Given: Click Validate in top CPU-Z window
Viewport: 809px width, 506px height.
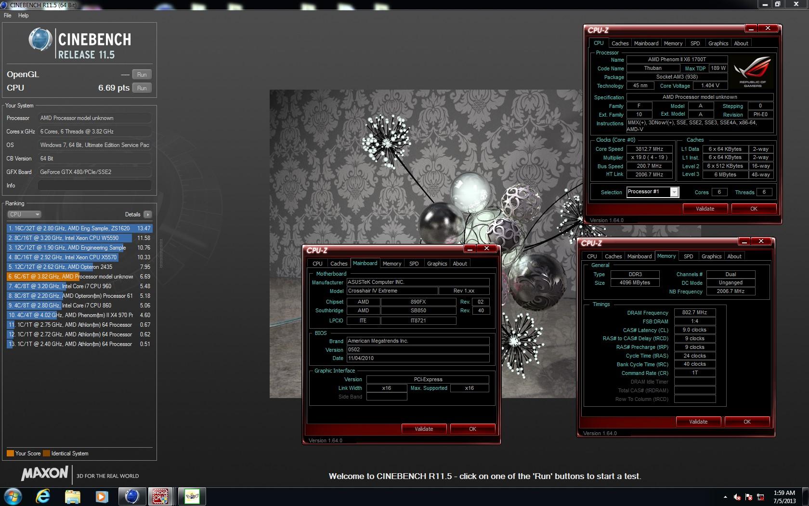Looking at the screenshot, I should [705, 209].
